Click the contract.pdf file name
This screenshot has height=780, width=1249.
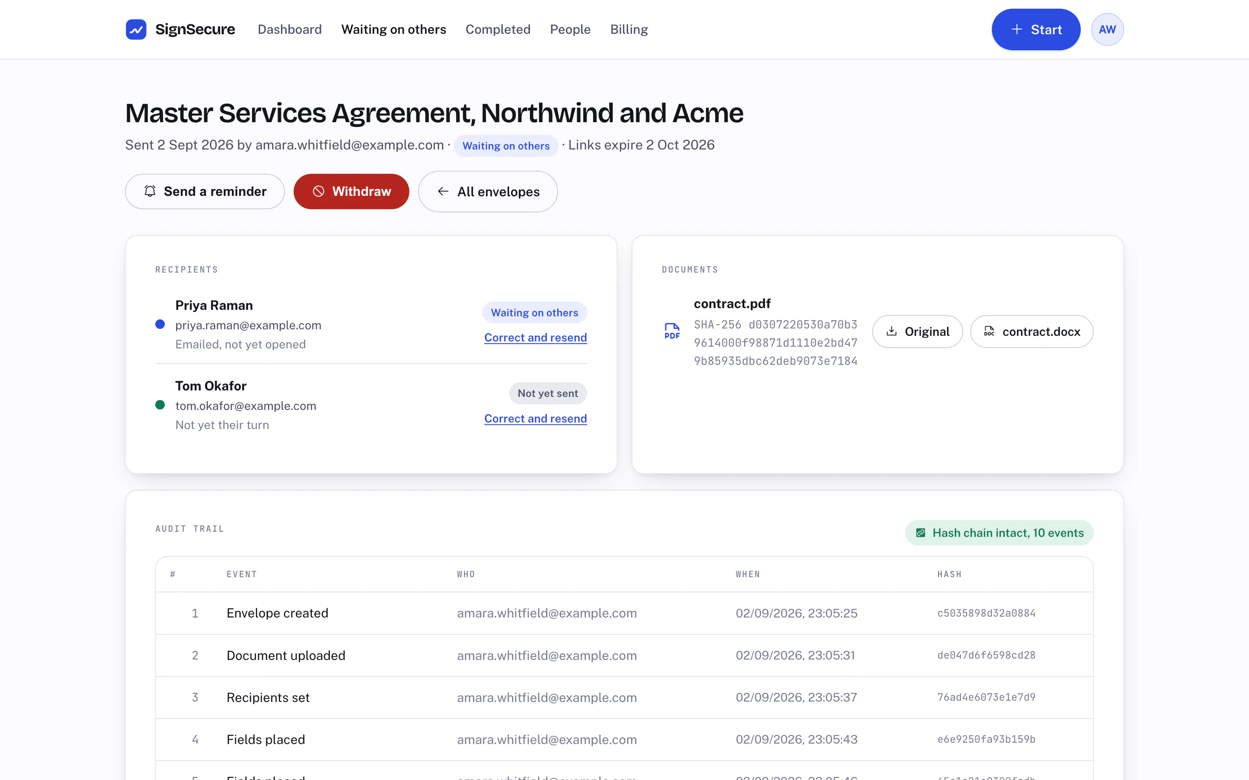click(732, 303)
